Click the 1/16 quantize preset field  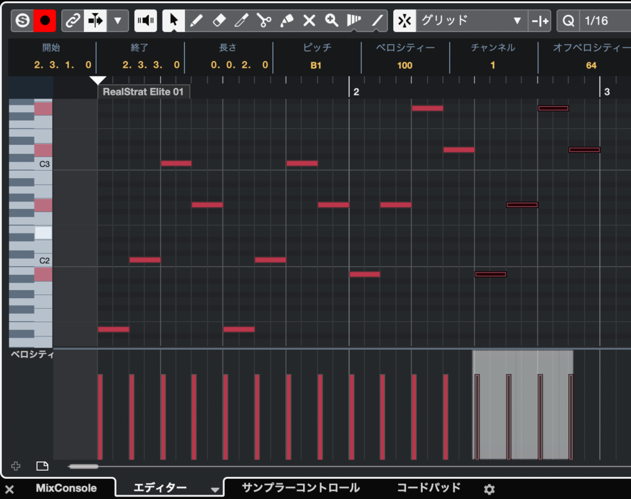pyautogui.click(x=596, y=21)
